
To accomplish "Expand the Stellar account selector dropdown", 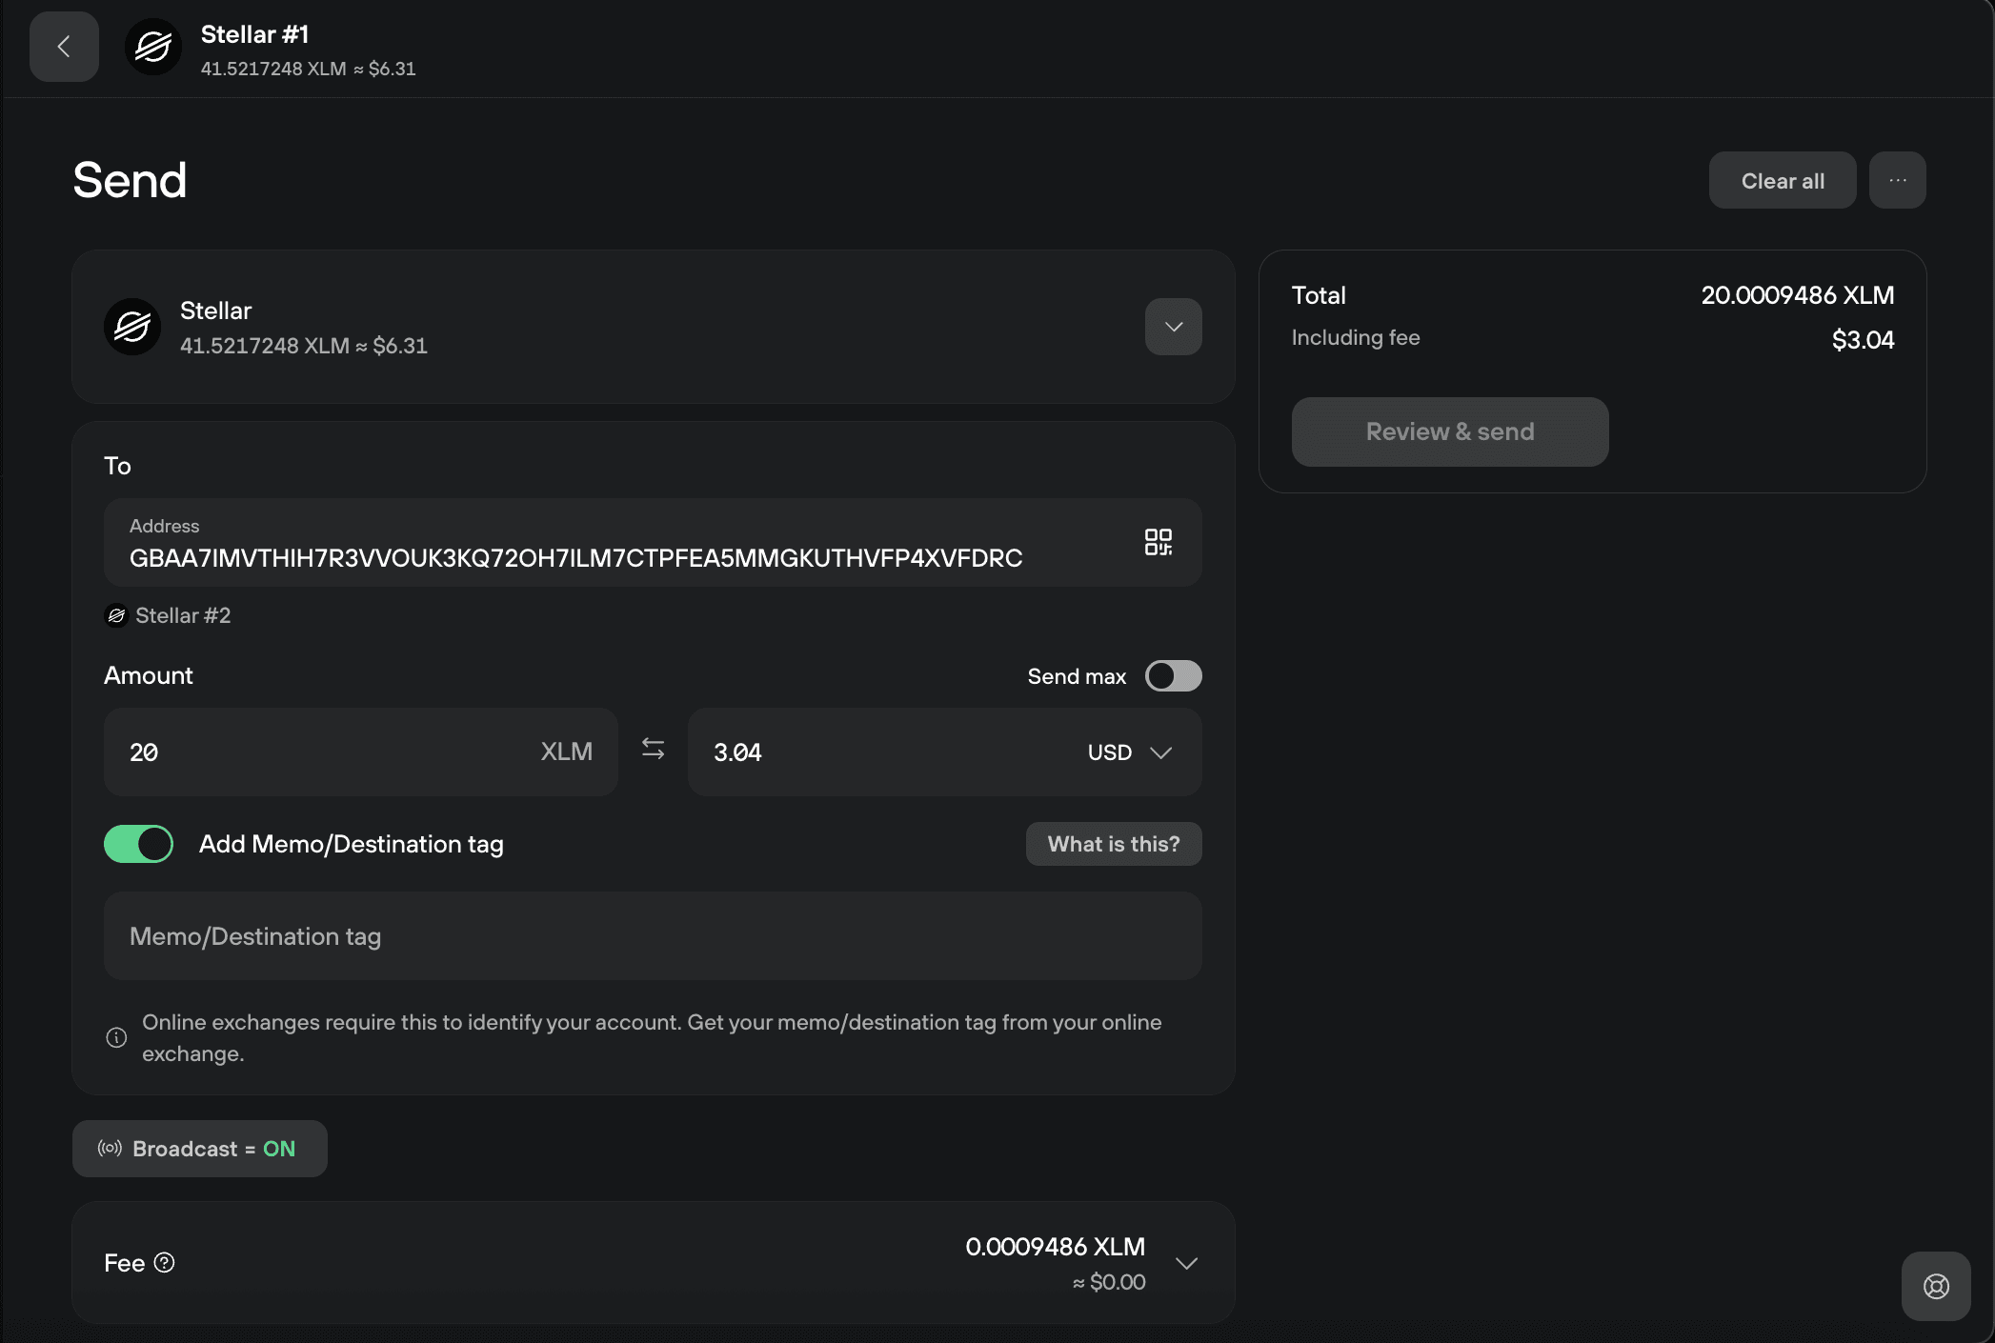I will click(x=1173, y=327).
